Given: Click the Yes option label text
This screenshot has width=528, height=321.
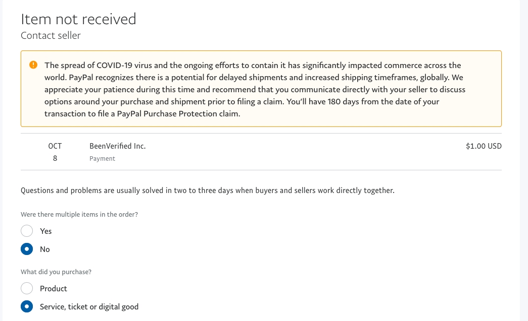Looking at the screenshot, I should (x=45, y=231).
